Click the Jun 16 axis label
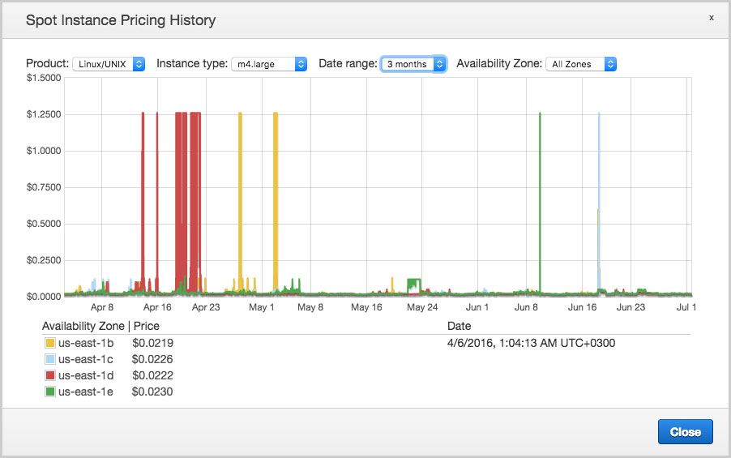Image resolution: width=731 pixels, height=458 pixels. click(582, 307)
